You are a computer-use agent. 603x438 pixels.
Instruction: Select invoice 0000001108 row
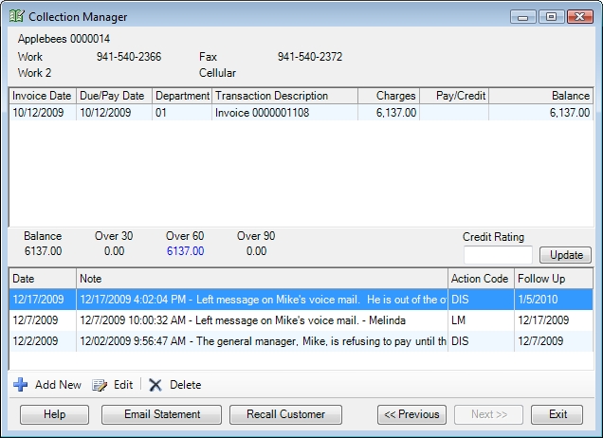(284, 112)
